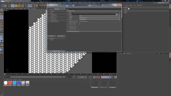The height and width of the screenshot is (96, 171).
Task: Click the green timeline playhead marker
Action: pyautogui.click(x=5, y=74)
